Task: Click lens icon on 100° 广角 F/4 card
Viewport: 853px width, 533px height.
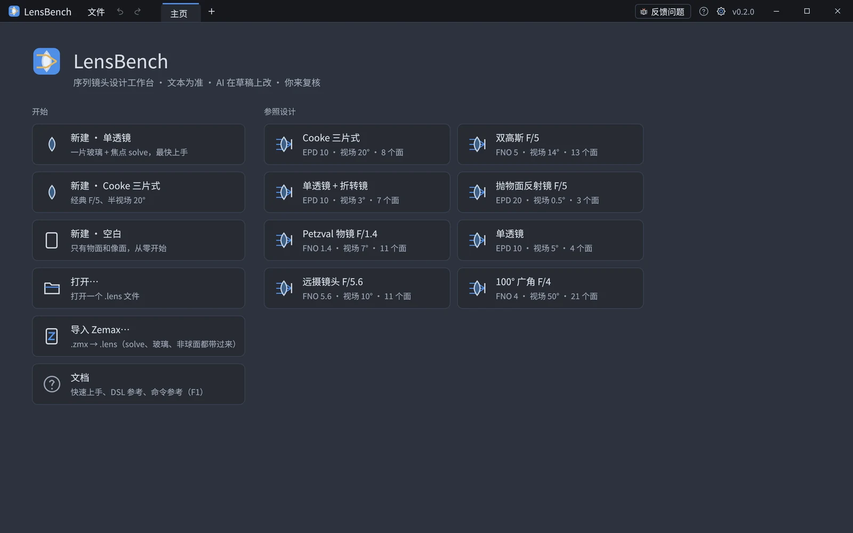Action: 477,288
